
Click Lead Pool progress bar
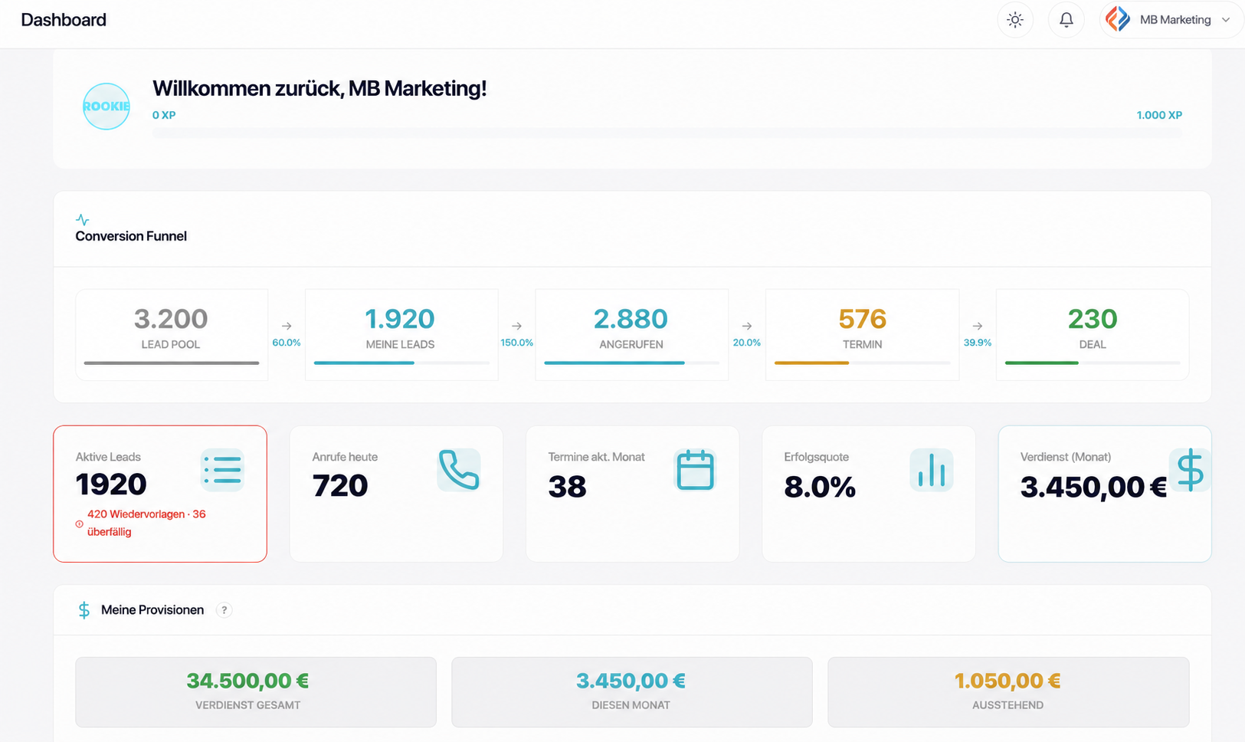(172, 363)
